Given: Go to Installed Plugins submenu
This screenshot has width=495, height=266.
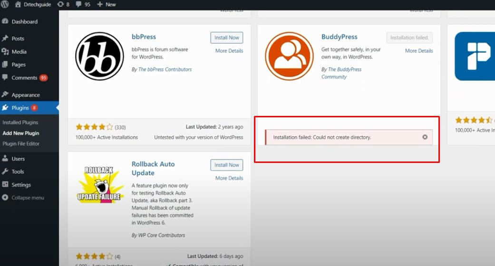Looking at the screenshot, I should pos(20,123).
